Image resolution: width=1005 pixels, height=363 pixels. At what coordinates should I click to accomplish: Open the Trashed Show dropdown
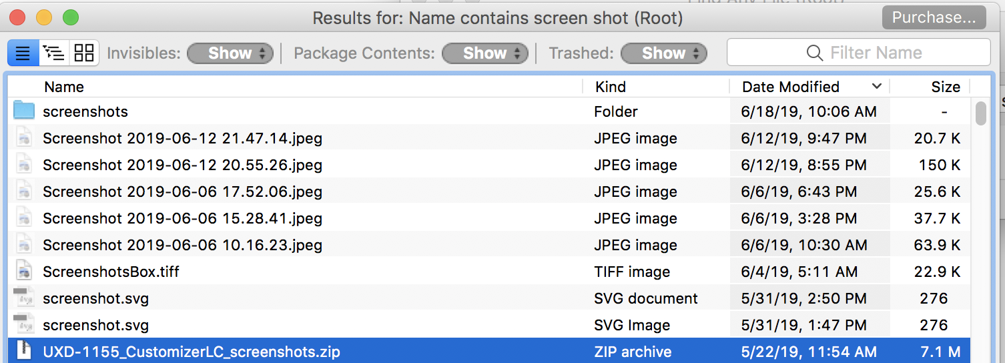pos(664,53)
